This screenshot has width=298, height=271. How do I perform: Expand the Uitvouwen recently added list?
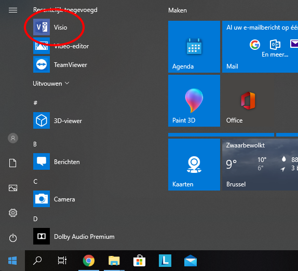(x=51, y=84)
